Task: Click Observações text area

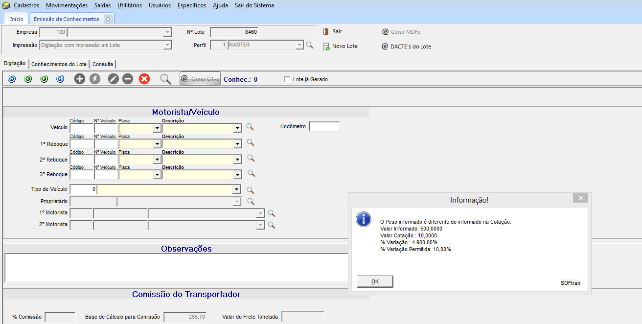Action: coord(176,267)
